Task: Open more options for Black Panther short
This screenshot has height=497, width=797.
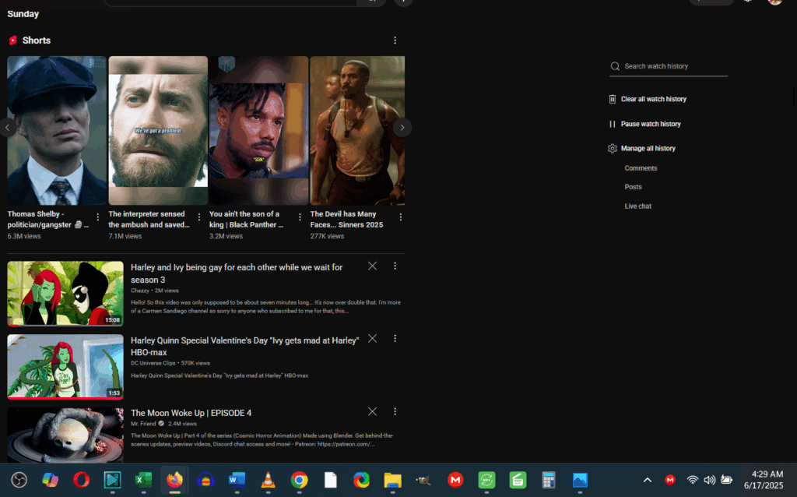Action: [x=300, y=217]
